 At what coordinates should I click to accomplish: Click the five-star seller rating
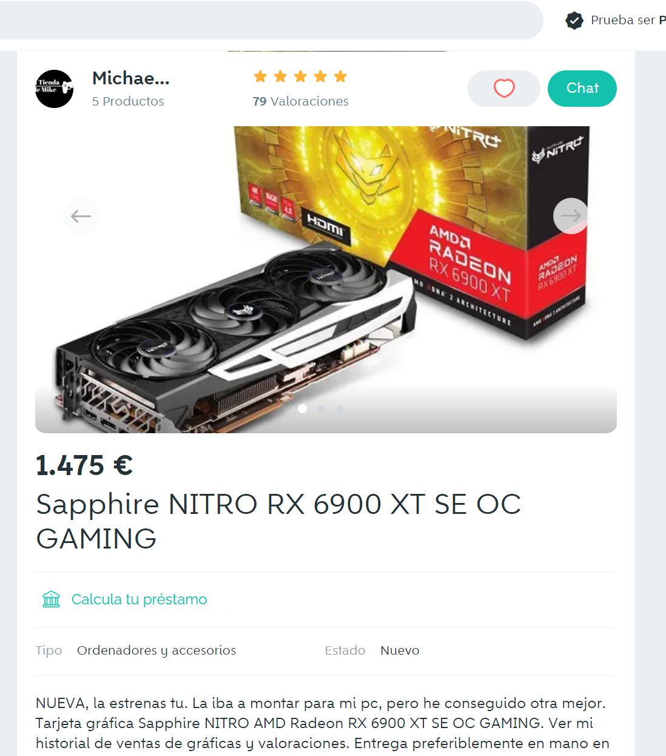pyautogui.click(x=300, y=76)
